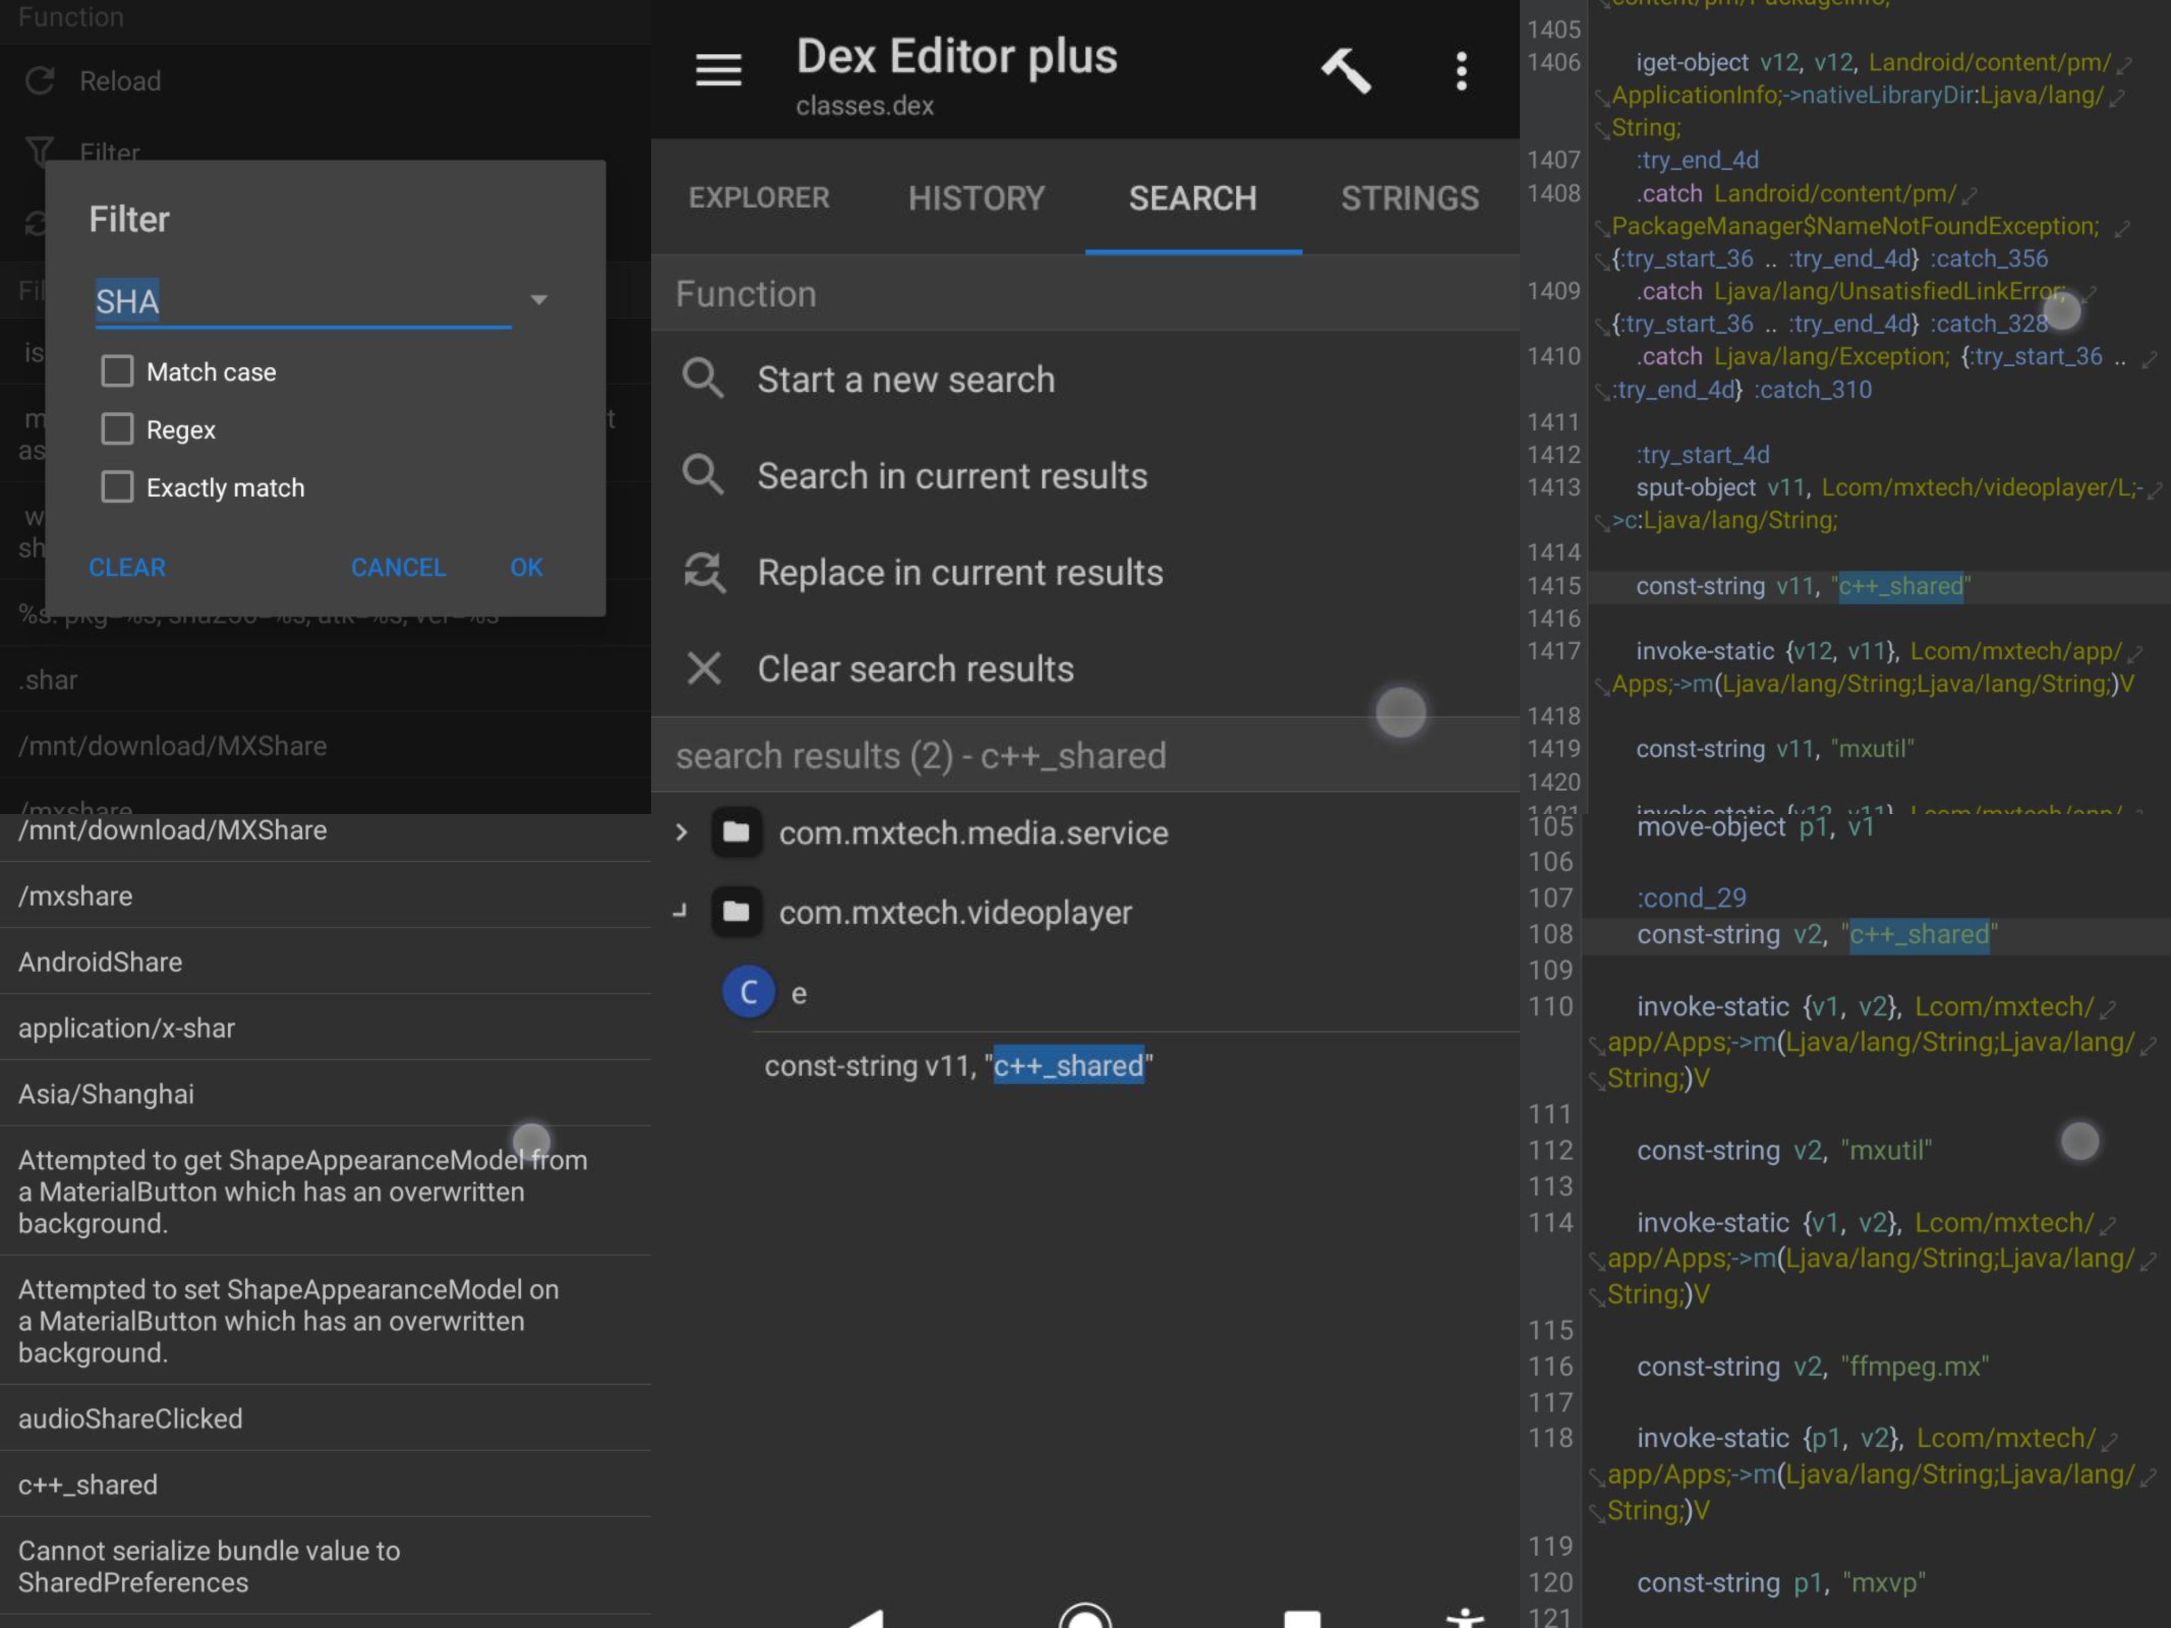2171x1628 pixels.
Task: Select the c++_shared string entry
Action: (88, 1485)
